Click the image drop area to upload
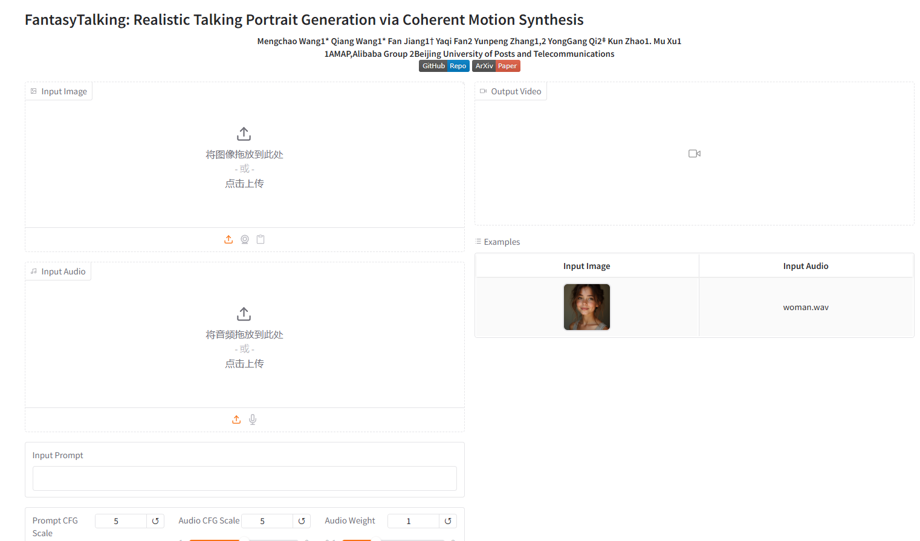The height and width of the screenshot is (541, 920). coord(244,158)
